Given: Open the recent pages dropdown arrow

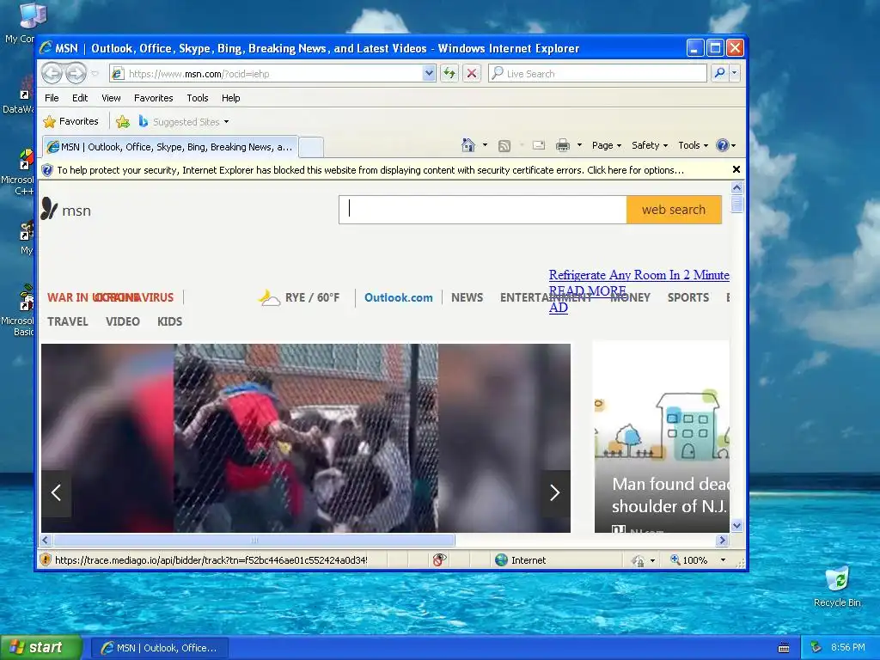Looking at the screenshot, I should pyautogui.click(x=95, y=74).
